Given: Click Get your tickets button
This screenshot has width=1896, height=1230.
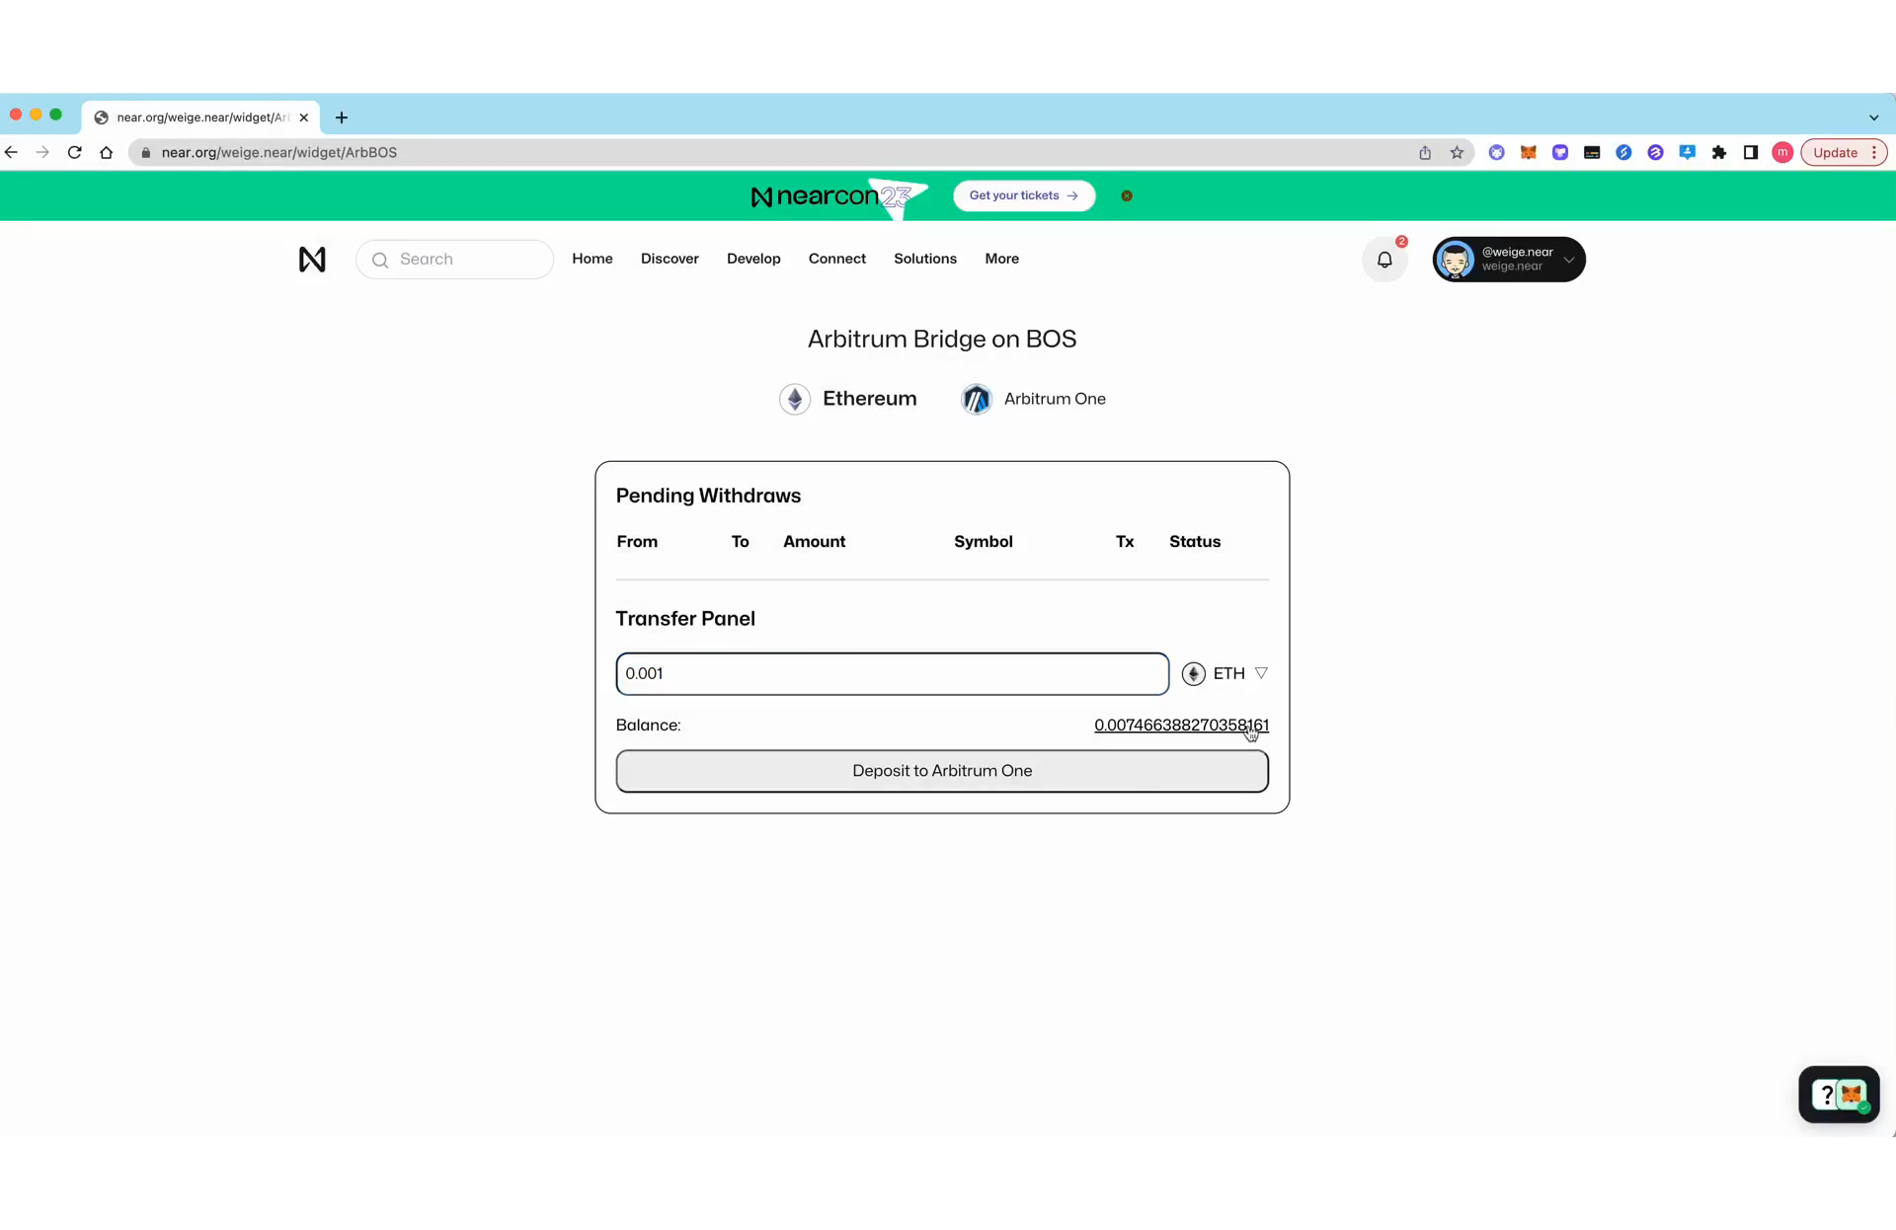Looking at the screenshot, I should [x=1024, y=195].
